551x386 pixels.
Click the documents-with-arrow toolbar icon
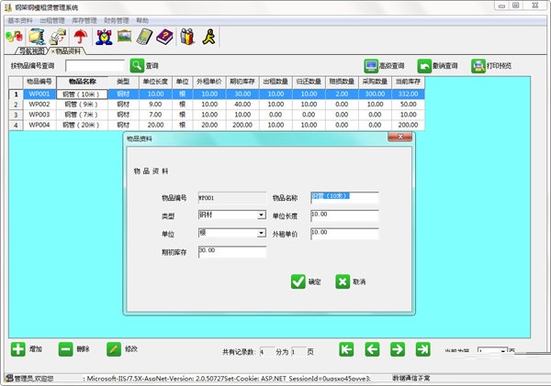59,37
